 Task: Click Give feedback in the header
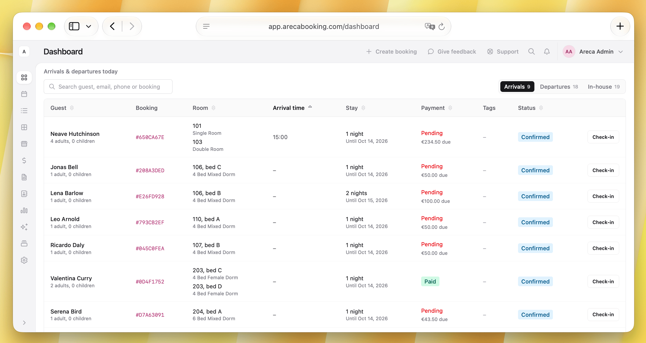point(452,51)
